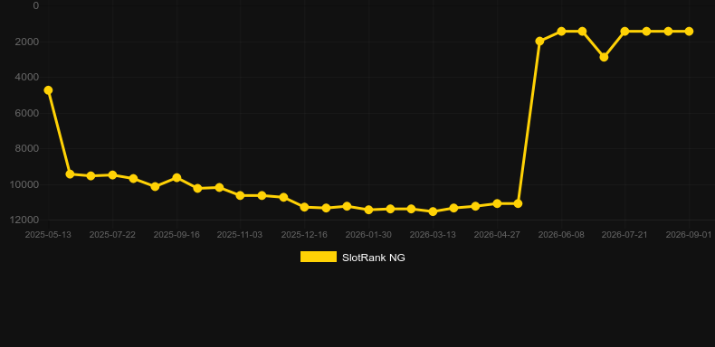Click the x-axis label 2025-11-03
The image size is (715, 347).
click(240, 235)
